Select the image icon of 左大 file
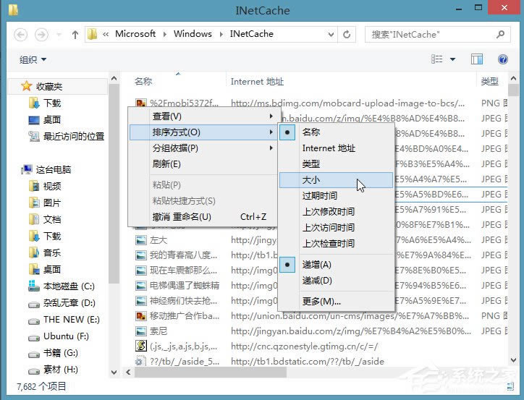Screen dimensions: 524x400 point(140,240)
